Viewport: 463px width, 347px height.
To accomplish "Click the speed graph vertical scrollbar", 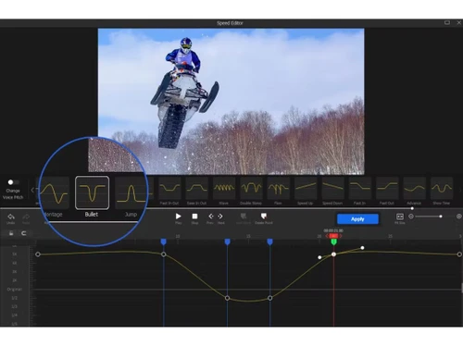I will click(x=462, y=288).
